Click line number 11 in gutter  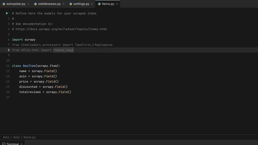8,66
